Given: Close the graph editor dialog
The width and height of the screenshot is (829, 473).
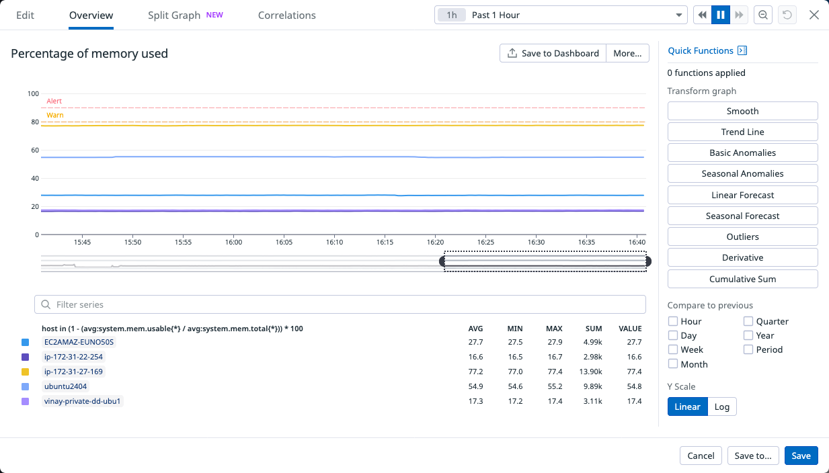Looking at the screenshot, I should (814, 15).
